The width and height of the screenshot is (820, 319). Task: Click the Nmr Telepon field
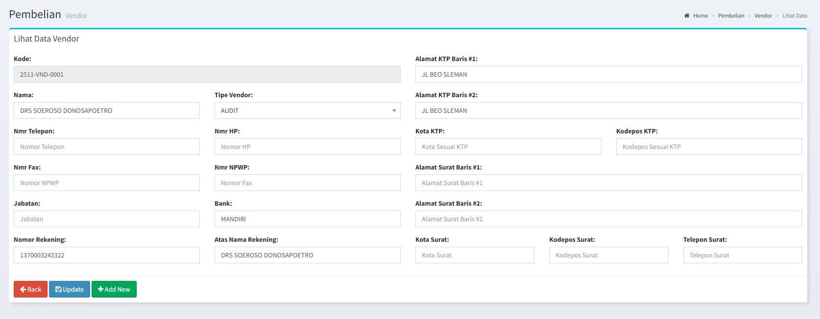click(x=106, y=147)
